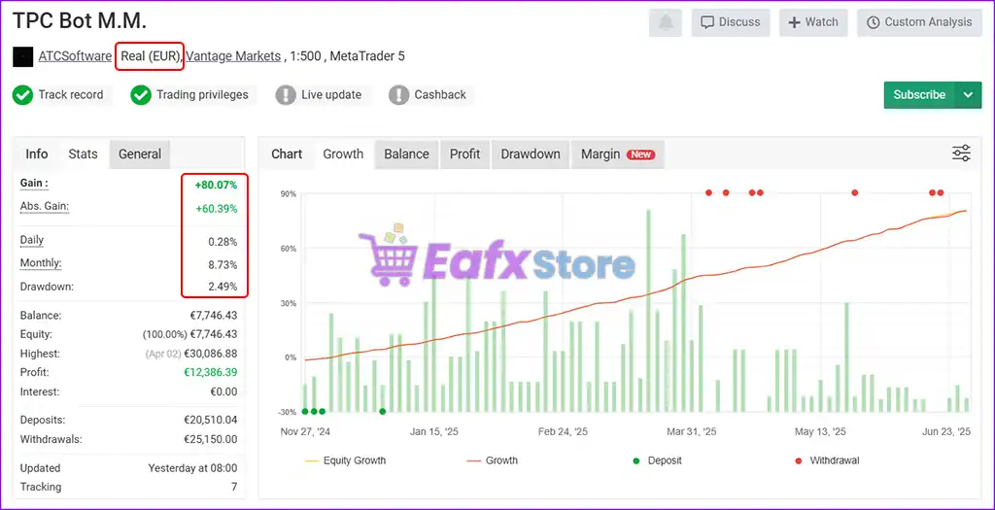Click the Live update warning icon
This screenshot has height=510, width=995.
click(x=286, y=95)
